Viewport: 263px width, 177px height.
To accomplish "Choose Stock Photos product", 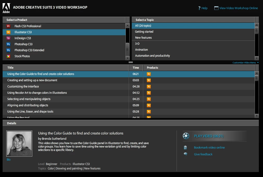I will pos(64,56).
